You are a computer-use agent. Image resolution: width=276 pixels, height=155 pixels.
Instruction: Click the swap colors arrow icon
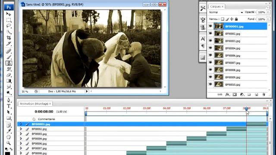11,149
